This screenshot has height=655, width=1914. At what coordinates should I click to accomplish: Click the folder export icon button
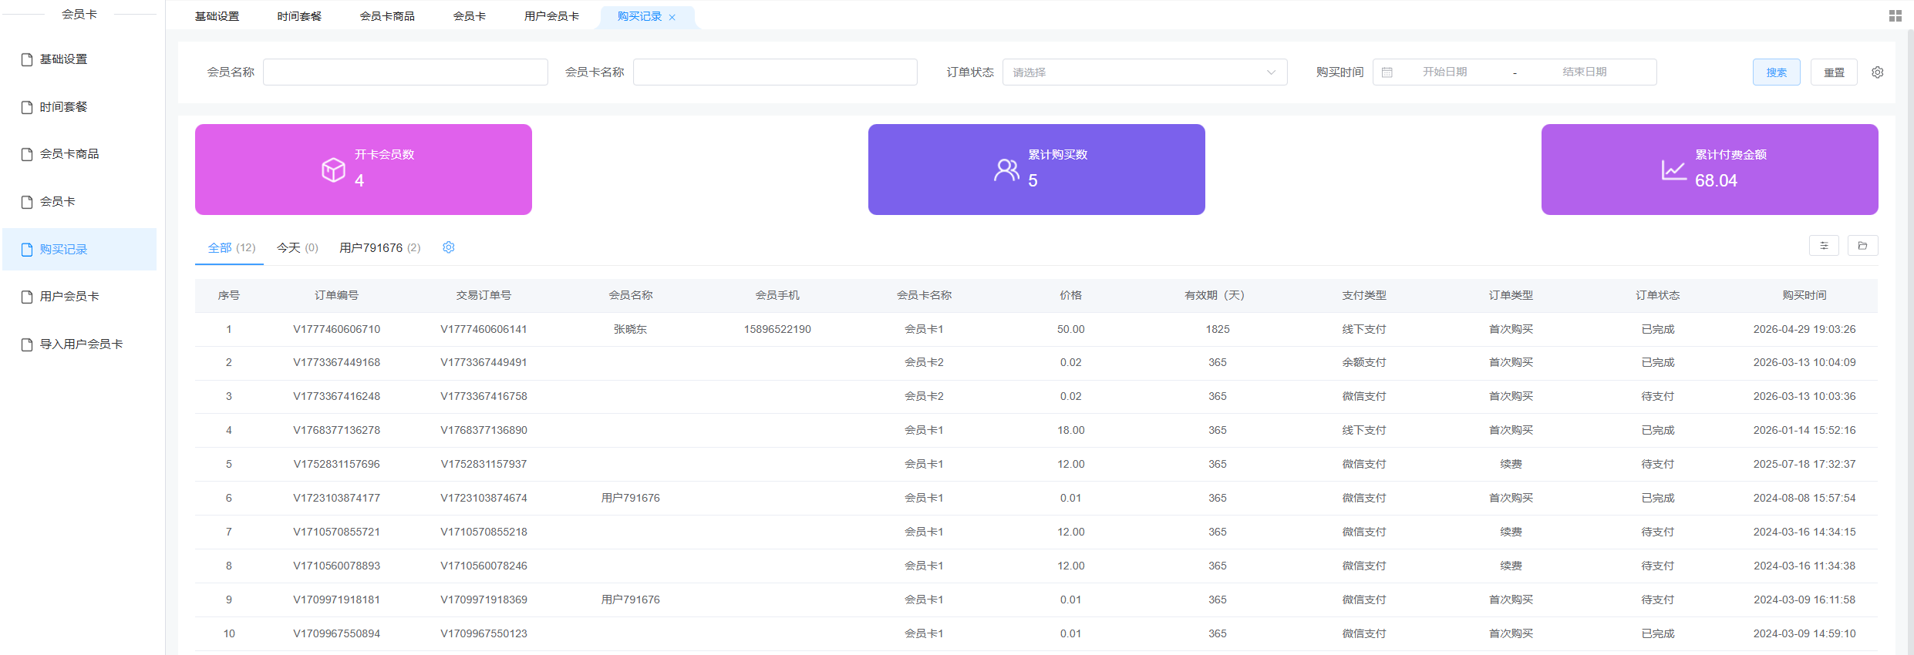click(x=1862, y=246)
